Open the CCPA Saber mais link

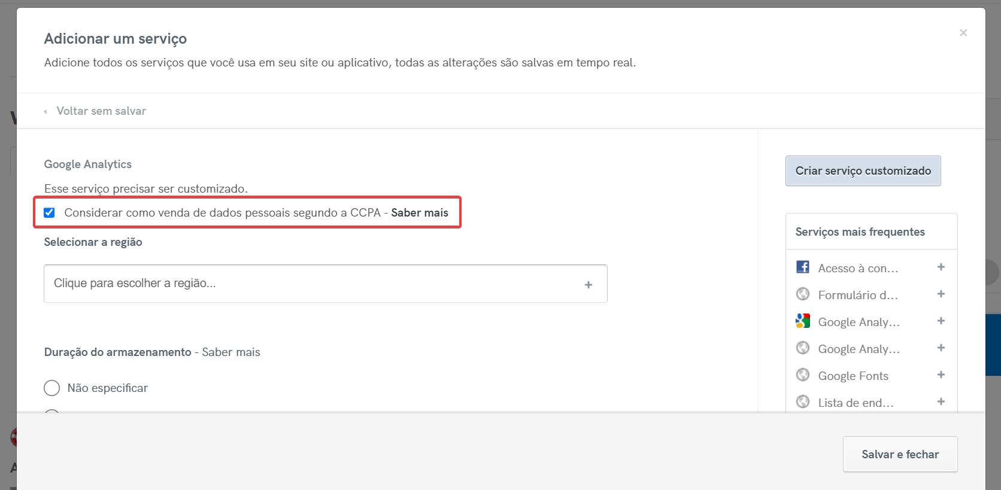click(419, 213)
